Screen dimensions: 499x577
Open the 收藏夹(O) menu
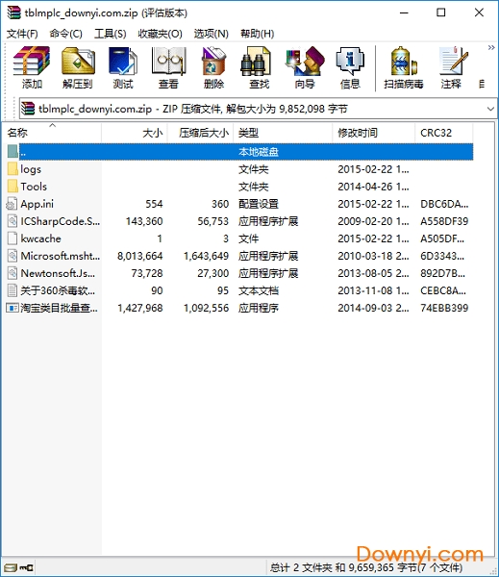[x=160, y=34]
